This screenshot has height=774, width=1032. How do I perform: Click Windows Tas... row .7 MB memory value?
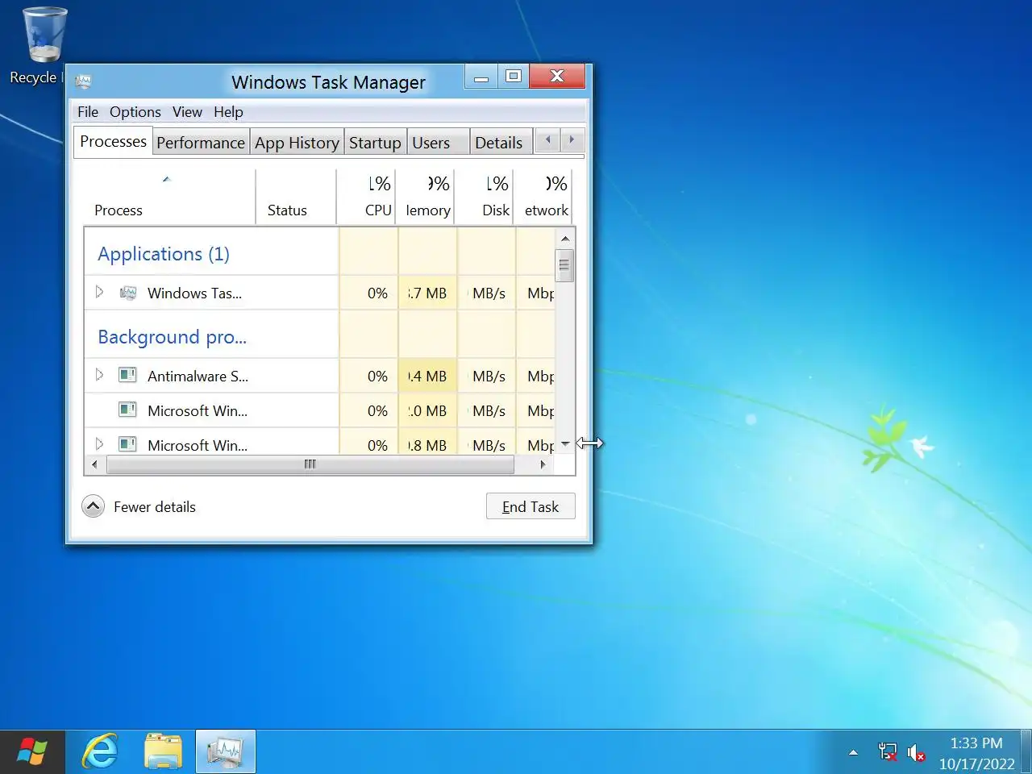click(427, 293)
